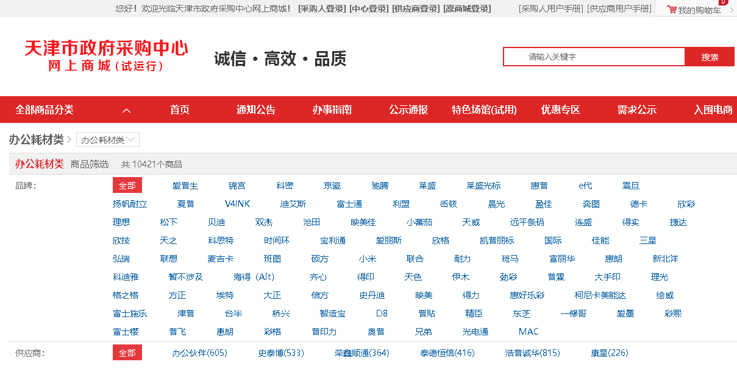Open the 优惠专区 navigation item
The height and width of the screenshot is (370, 737).
point(561,110)
